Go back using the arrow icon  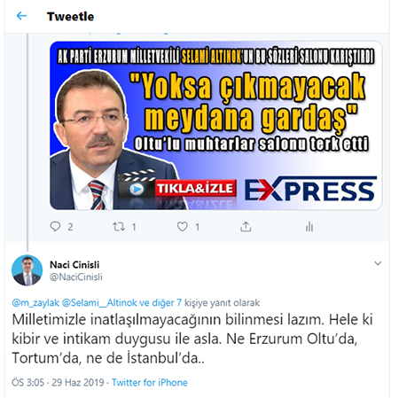21,16
